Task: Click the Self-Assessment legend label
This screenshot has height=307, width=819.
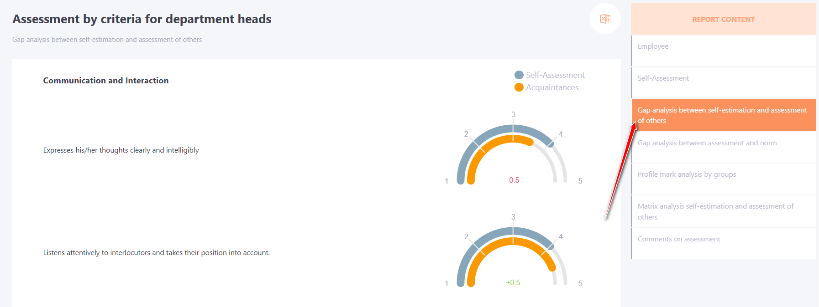Action: tap(555, 75)
